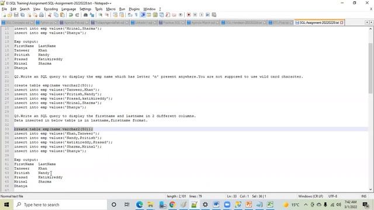Open the Edit menu

pos(13,9)
